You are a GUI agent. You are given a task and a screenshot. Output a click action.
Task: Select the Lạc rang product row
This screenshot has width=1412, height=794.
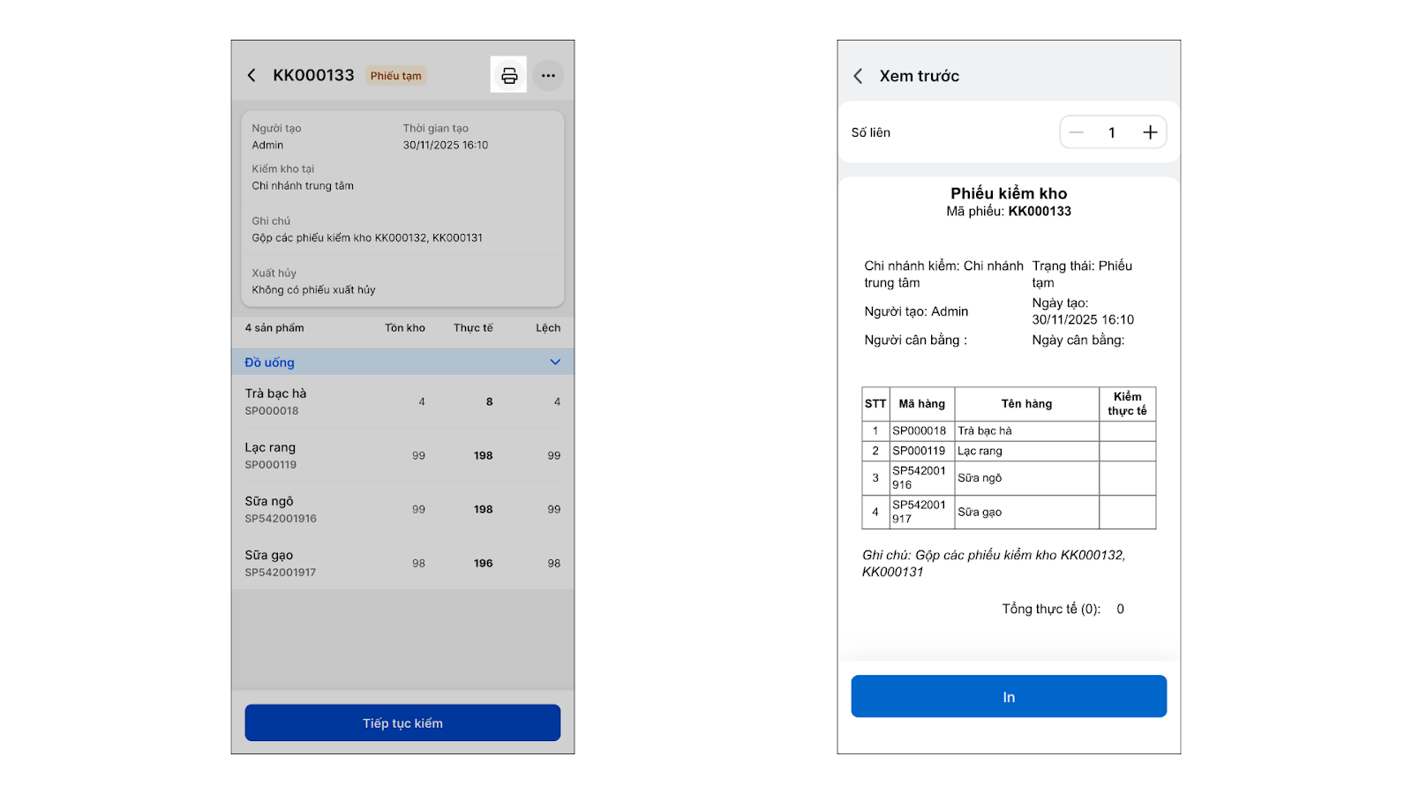(x=402, y=455)
